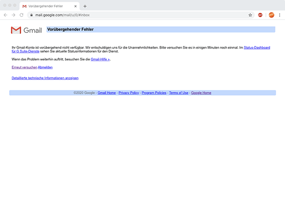
Task: Open the red Adblock extension icon
Action: point(260,15)
